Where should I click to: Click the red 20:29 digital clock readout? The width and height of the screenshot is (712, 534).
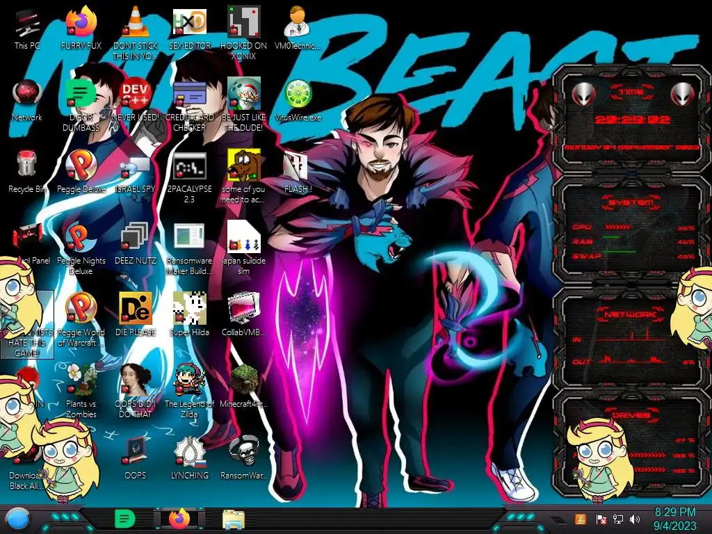pyautogui.click(x=632, y=120)
